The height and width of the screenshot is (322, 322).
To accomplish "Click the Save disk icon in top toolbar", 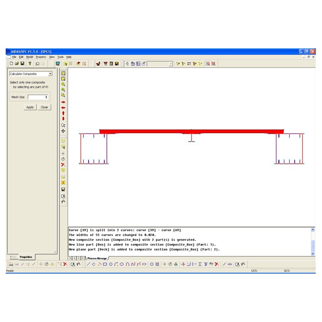I will (x=23, y=64).
